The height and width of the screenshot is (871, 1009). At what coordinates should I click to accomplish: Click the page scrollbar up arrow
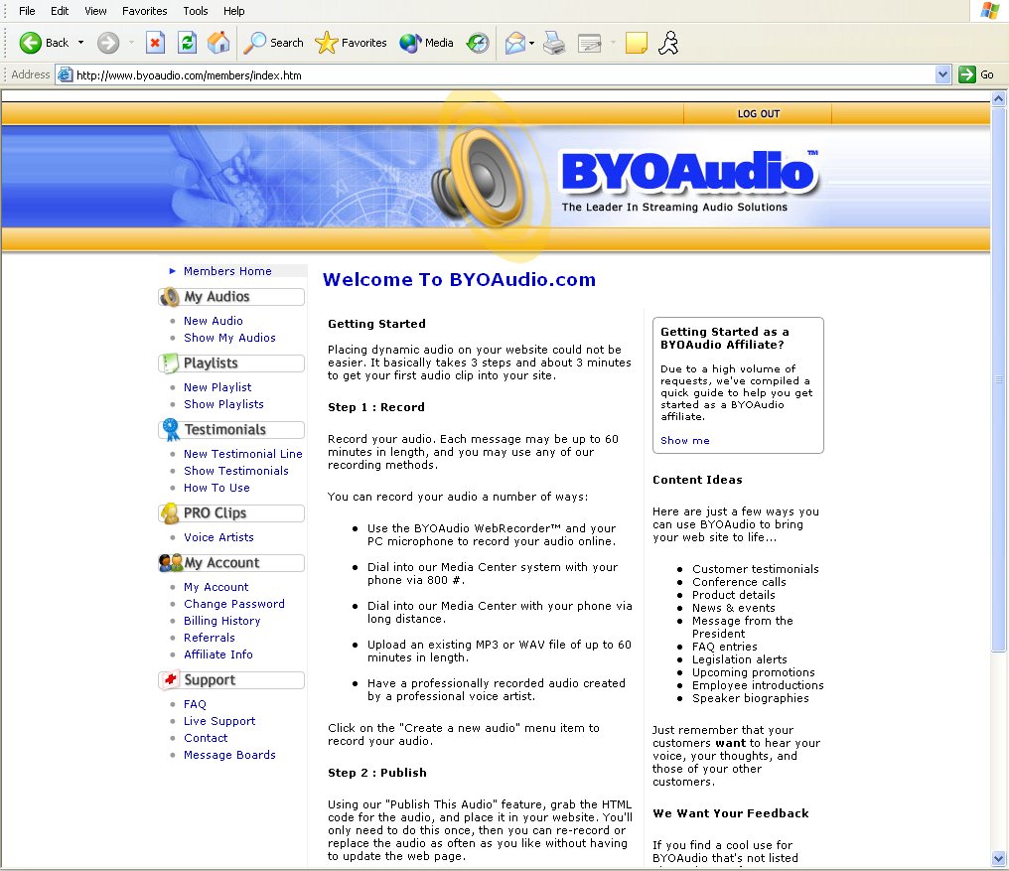998,98
